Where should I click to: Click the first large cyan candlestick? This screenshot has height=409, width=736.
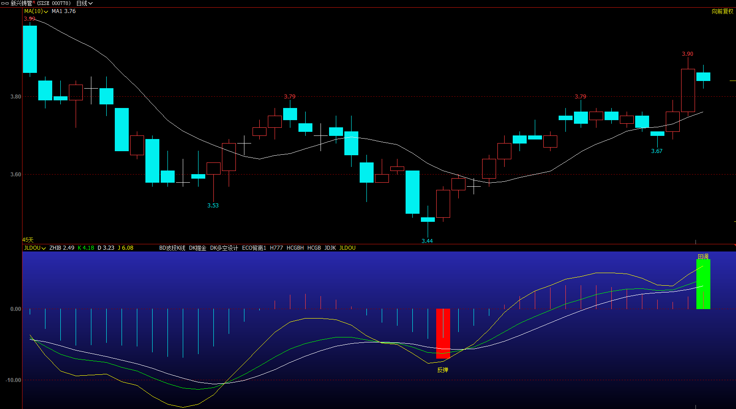[30, 49]
